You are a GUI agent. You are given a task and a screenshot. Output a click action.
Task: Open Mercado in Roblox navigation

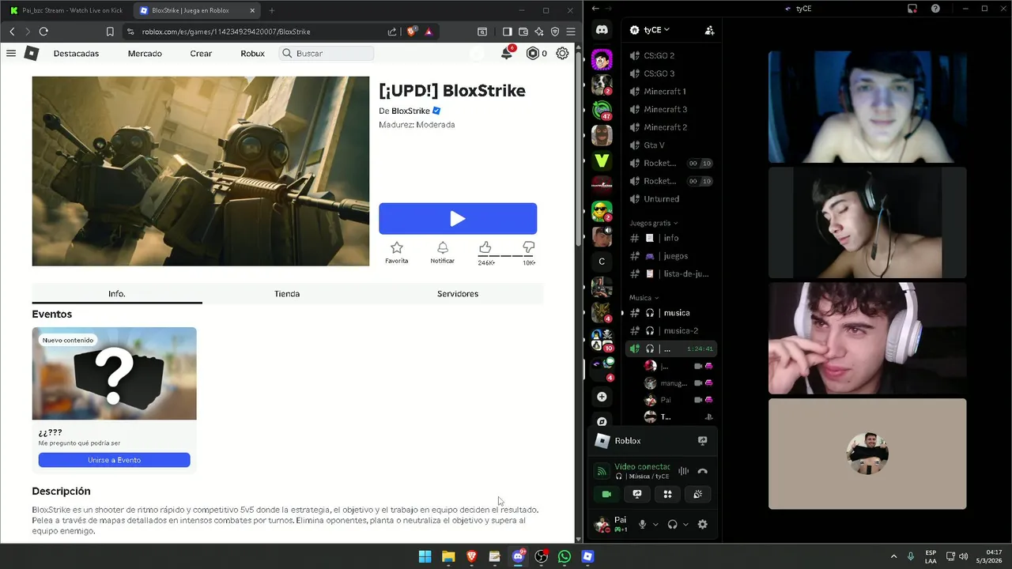145,53
